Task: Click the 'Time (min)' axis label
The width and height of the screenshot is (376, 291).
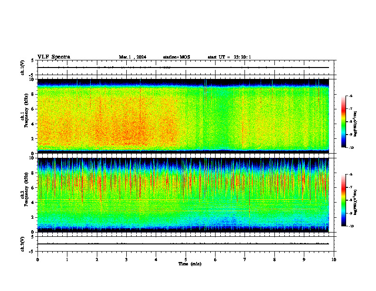Action: [190, 264]
